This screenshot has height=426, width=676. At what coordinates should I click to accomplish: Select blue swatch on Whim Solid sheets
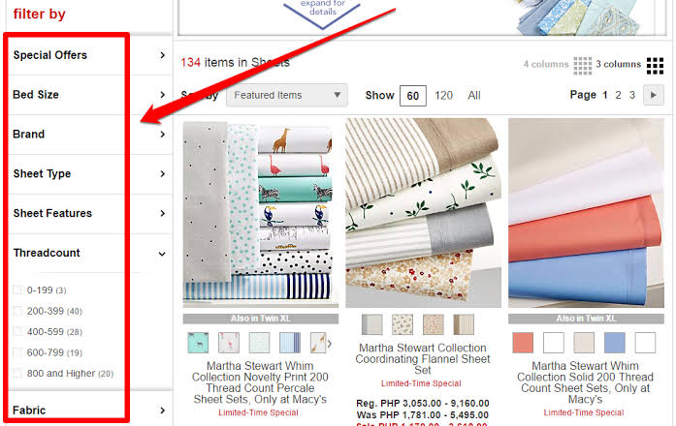614,343
